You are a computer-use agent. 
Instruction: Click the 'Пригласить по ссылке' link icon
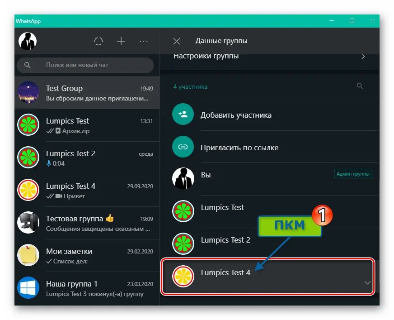[x=183, y=147]
